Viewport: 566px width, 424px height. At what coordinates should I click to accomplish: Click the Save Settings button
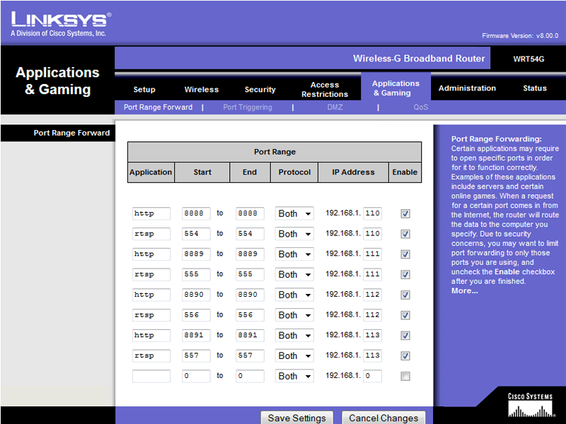[x=296, y=418]
